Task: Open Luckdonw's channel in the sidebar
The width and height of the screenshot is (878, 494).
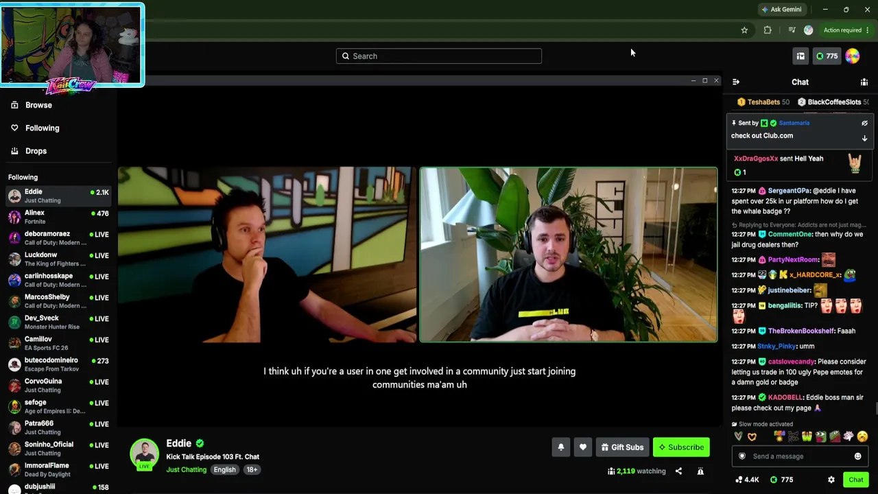Action: tap(58, 259)
